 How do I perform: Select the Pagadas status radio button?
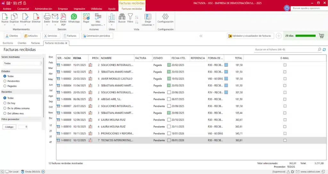click(5, 86)
